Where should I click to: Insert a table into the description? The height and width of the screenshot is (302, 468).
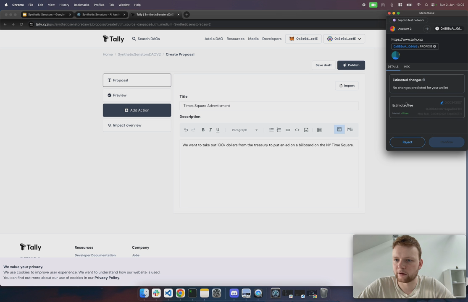319,130
